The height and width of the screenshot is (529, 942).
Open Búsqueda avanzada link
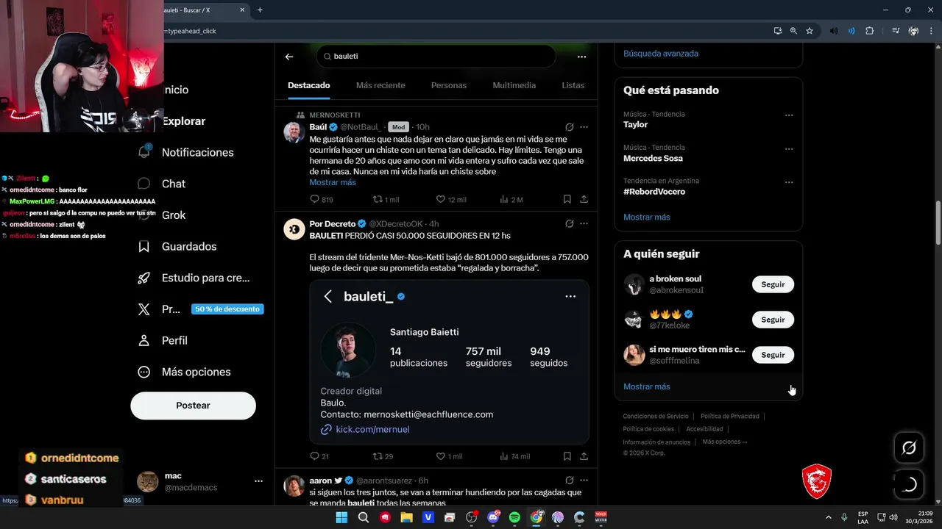click(661, 54)
